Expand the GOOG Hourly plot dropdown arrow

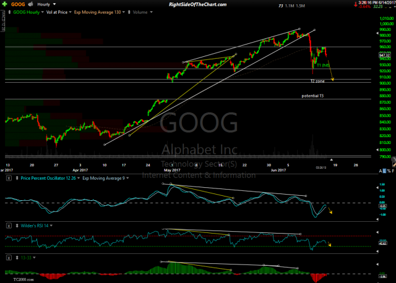43,12
